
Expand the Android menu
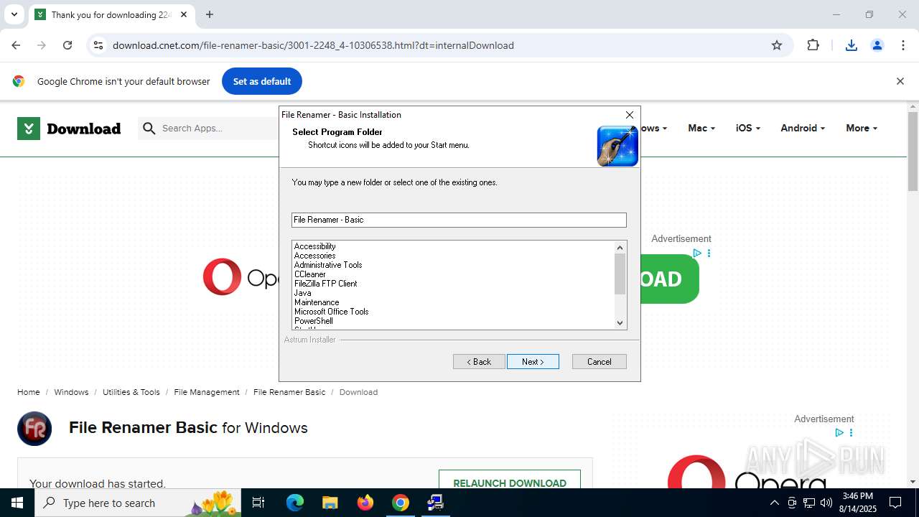point(803,128)
